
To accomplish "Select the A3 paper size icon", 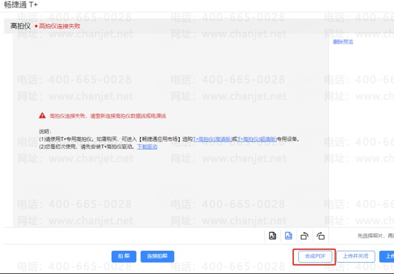I will (x=272, y=236).
